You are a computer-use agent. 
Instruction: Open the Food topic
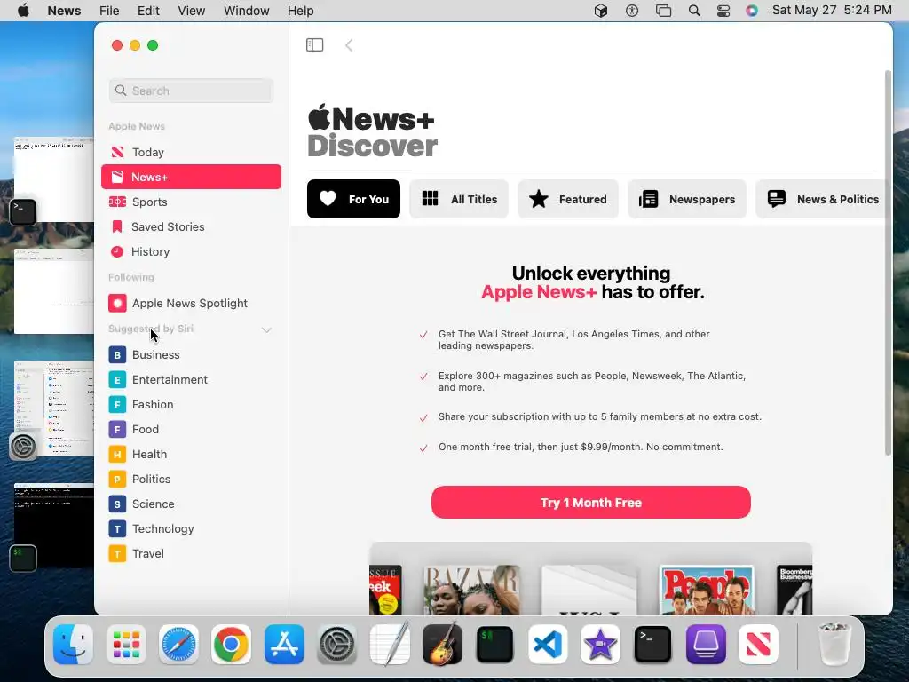pyautogui.click(x=192, y=429)
